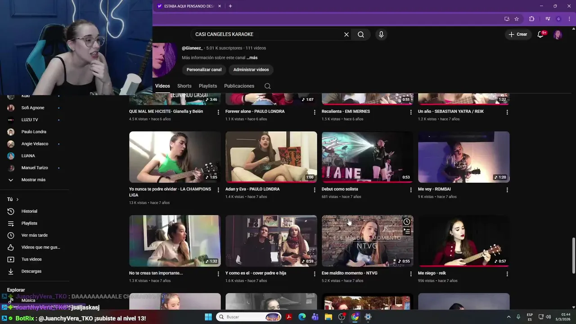This screenshot has height=324, width=576.
Task: Open the browser extensions puzzle icon
Action: tap(531, 19)
